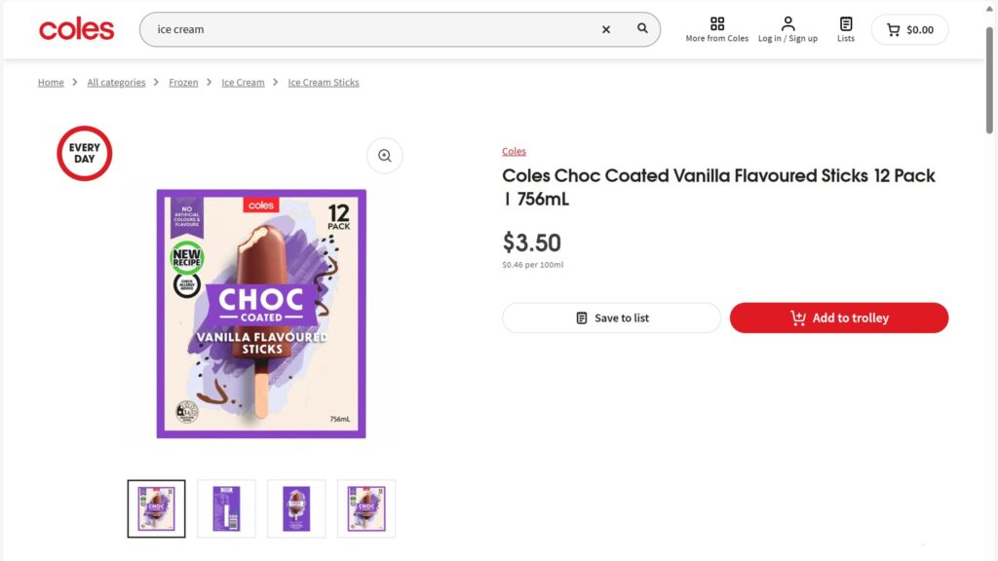
Task: Click the search magnifier icon
Action: (x=642, y=29)
